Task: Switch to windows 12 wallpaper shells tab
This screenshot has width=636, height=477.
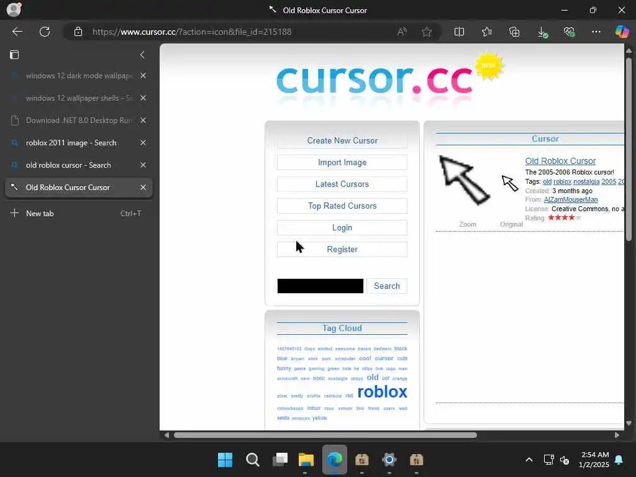Action: (79, 98)
